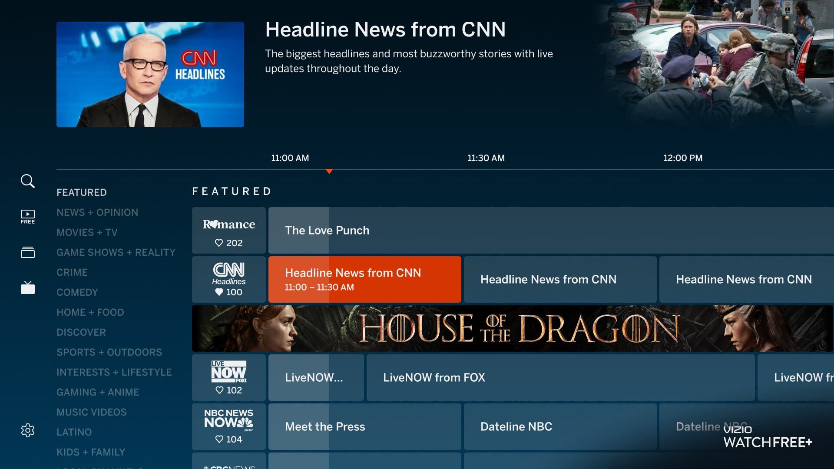Viewport: 834px width, 469px height.
Task: Select the live TV sidebar icon
Action: (27, 287)
